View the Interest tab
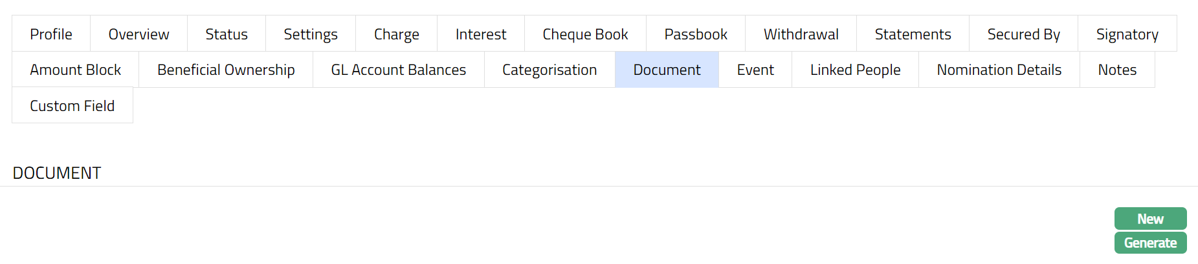The image size is (1198, 264). pyautogui.click(x=481, y=34)
